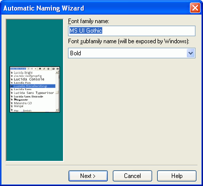Close the Automatic Naming Wizard window
Viewport: 203px width, 186px height.
195,8
